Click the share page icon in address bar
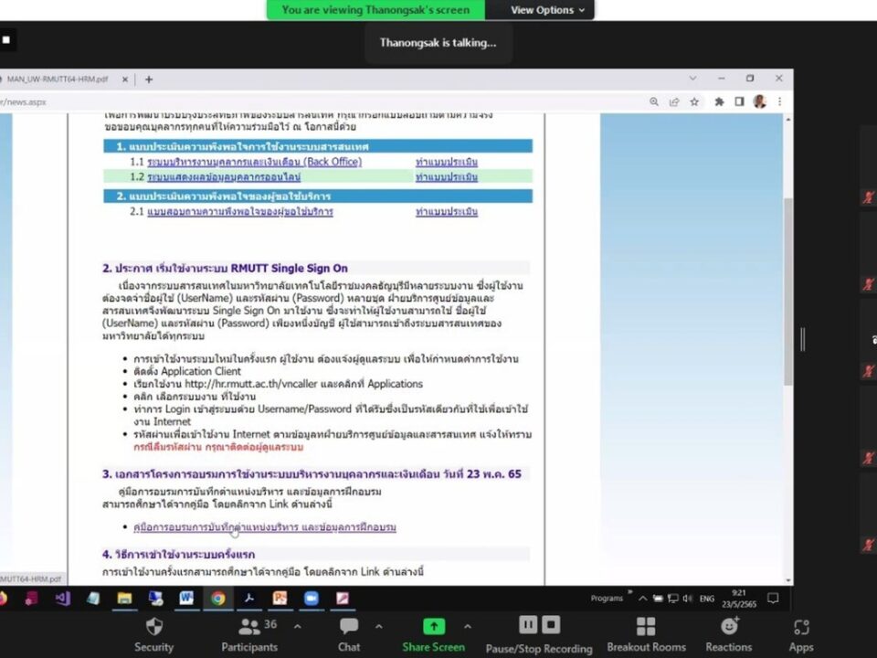This screenshot has height=658, width=877. (674, 101)
